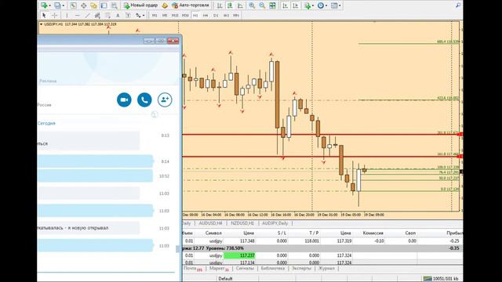Viewport: 502px width, 282px height.
Task: Start a voice call in Skype window
Action: click(x=144, y=99)
